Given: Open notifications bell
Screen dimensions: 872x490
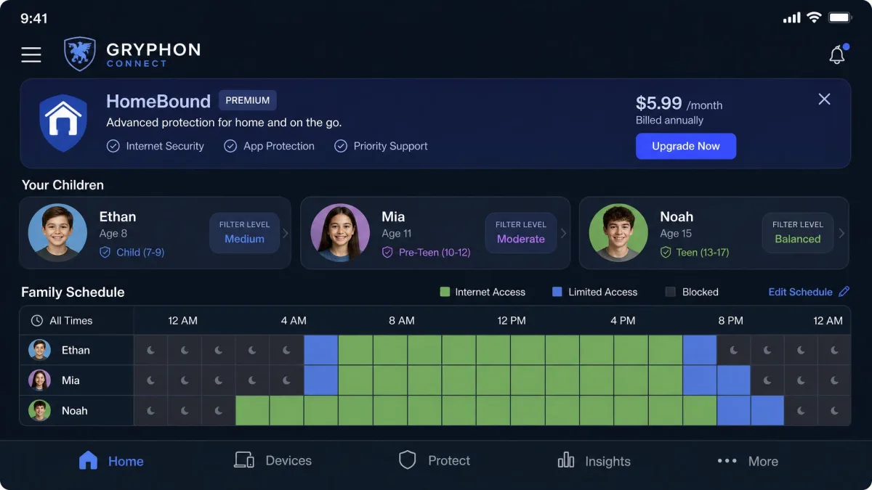Looking at the screenshot, I should click(x=837, y=54).
